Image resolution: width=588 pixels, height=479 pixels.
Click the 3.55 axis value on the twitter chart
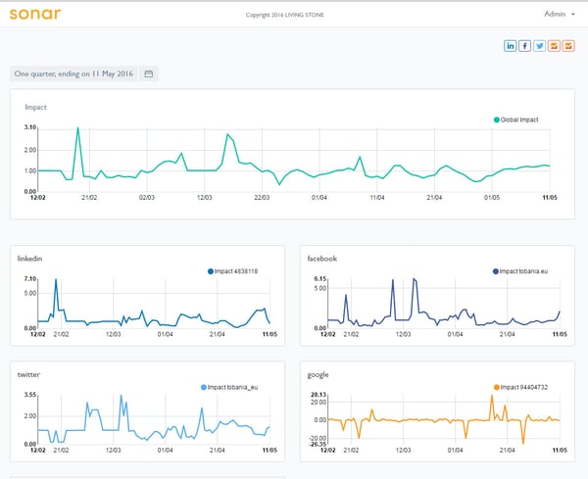tap(30, 395)
